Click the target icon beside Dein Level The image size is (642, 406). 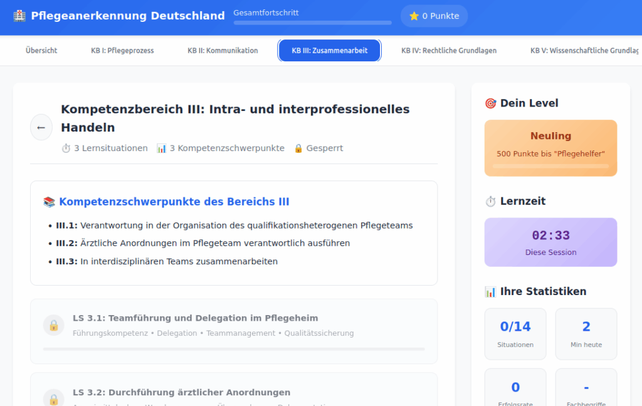[x=490, y=103]
